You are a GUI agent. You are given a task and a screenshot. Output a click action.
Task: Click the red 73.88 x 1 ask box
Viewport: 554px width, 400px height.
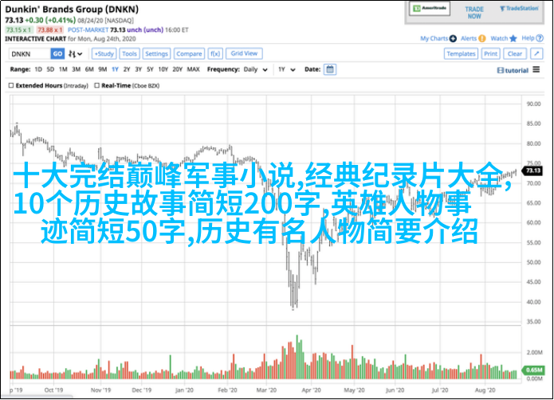point(49,30)
